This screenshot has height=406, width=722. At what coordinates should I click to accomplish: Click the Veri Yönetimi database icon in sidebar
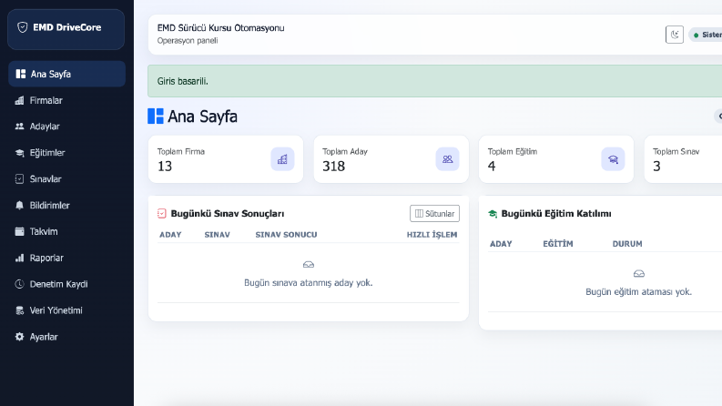tap(19, 310)
